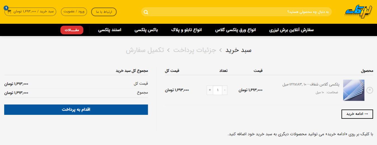Click the 'ادامه خرید' continue shopping button
This screenshot has width=377, height=145.
(357, 114)
